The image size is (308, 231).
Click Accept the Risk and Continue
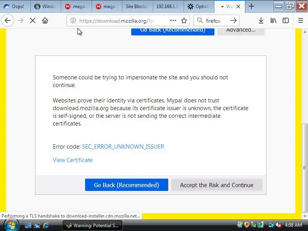coord(217,185)
